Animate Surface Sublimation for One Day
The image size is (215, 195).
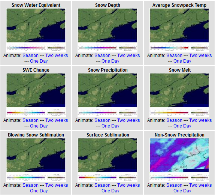[x=110, y=191]
